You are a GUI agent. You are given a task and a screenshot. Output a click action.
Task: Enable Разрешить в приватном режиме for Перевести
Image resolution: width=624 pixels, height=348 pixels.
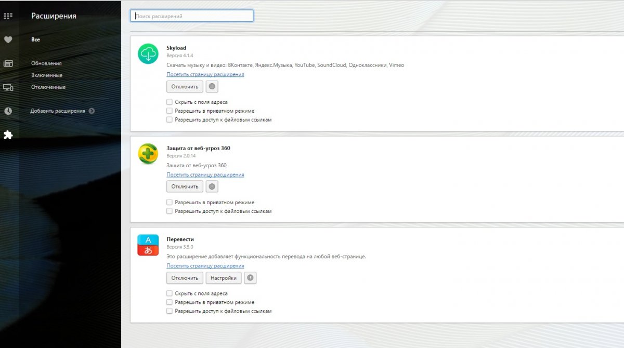[x=170, y=302]
